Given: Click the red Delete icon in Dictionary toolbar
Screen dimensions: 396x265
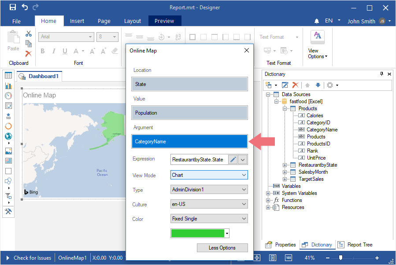Looking at the screenshot, I should coord(296,85).
